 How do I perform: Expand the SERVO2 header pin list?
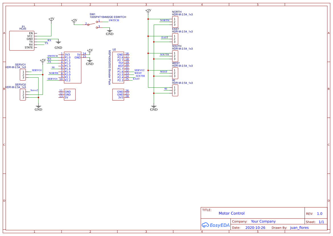22,95
